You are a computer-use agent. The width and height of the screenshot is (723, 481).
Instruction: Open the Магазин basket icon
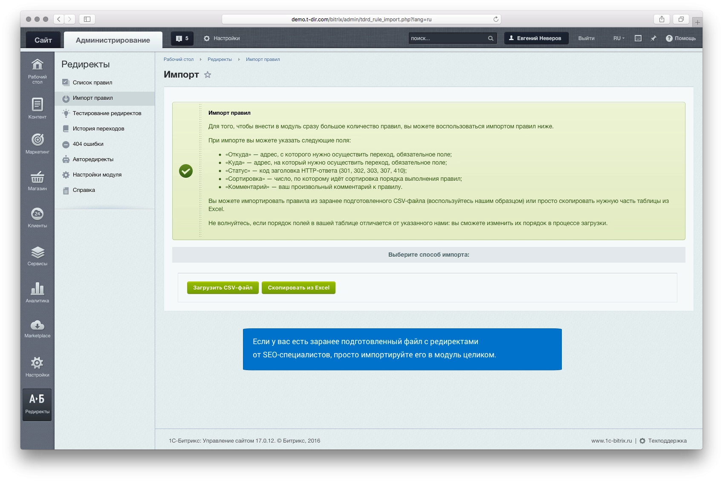[38, 177]
